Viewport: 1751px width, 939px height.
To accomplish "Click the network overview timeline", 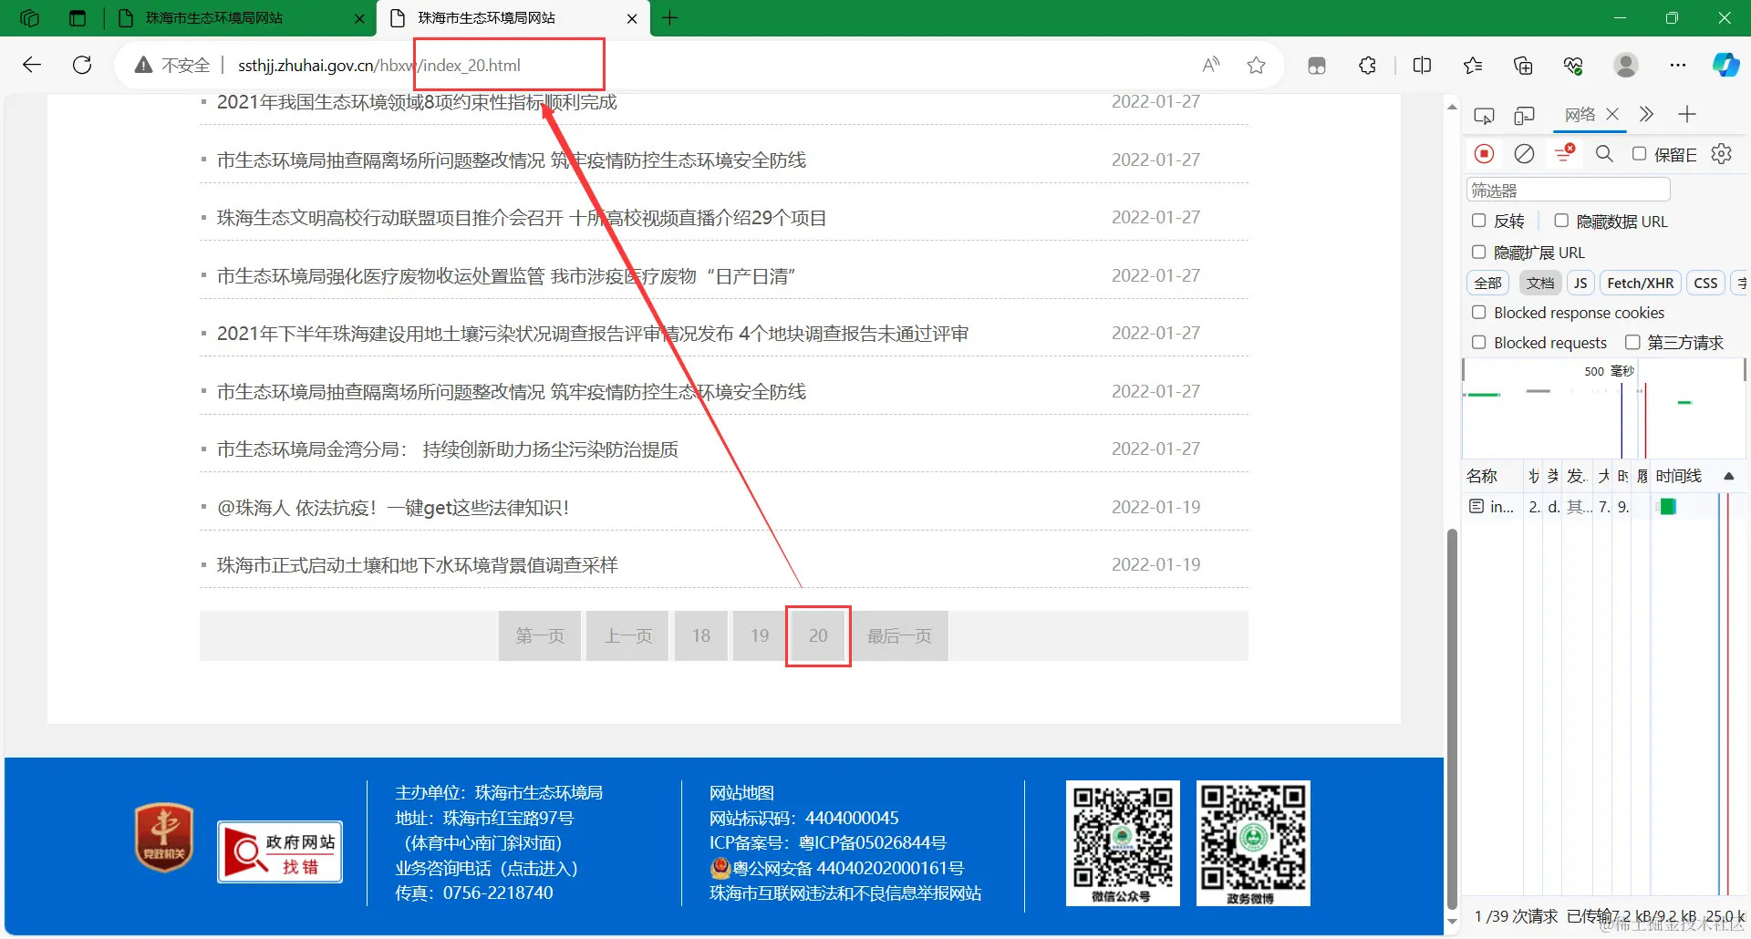I will tap(1603, 408).
